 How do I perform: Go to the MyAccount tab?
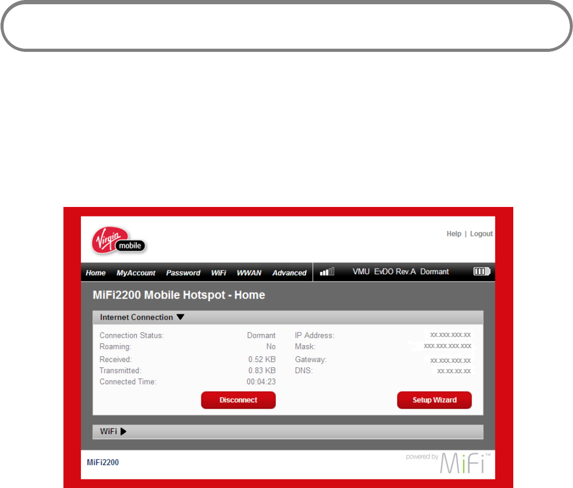(x=136, y=273)
